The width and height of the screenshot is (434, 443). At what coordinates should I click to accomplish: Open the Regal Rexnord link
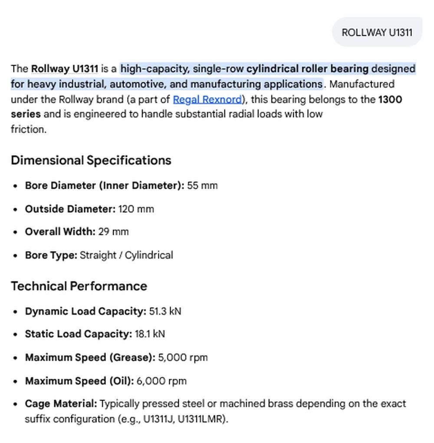click(x=207, y=99)
